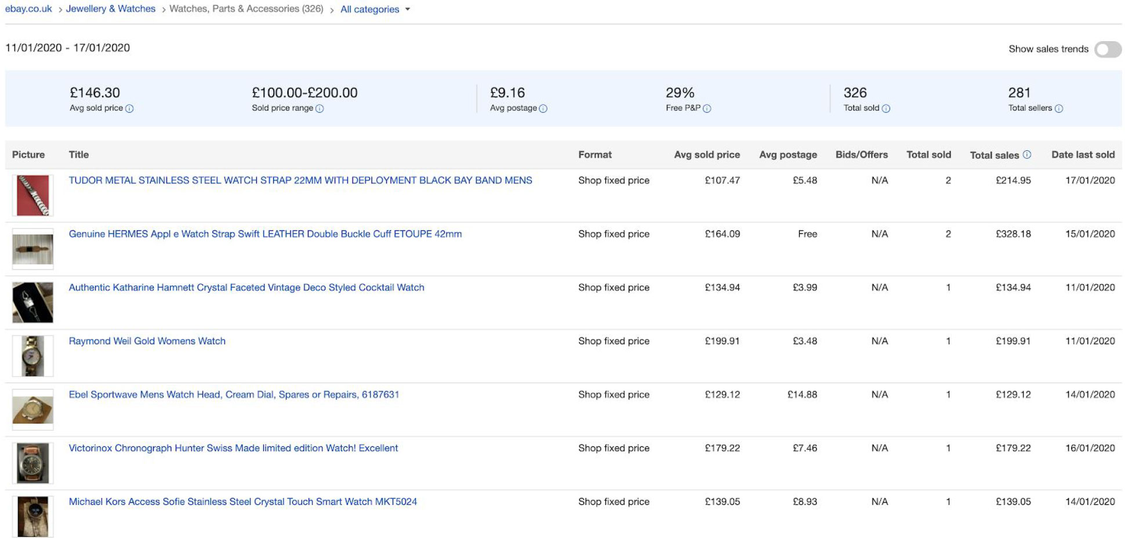Open the Raymond Weil Gold Womens Watch listing
Screen dimensions: 1125x538
pyautogui.click(x=147, y=341)
